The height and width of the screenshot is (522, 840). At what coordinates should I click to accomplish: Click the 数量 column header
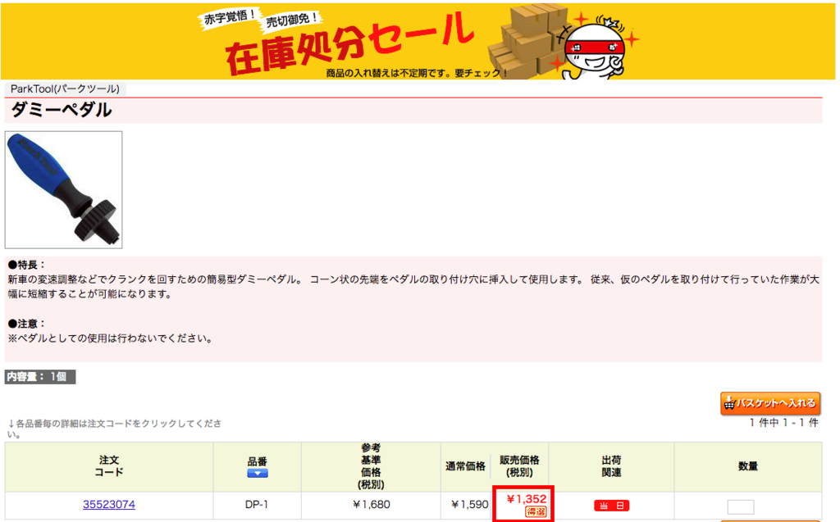[748, 466]
